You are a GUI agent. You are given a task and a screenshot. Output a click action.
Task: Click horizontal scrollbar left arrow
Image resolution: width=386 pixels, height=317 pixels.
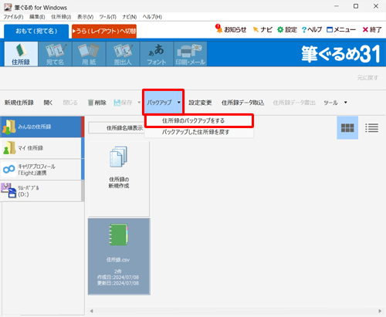pos(92,311)
